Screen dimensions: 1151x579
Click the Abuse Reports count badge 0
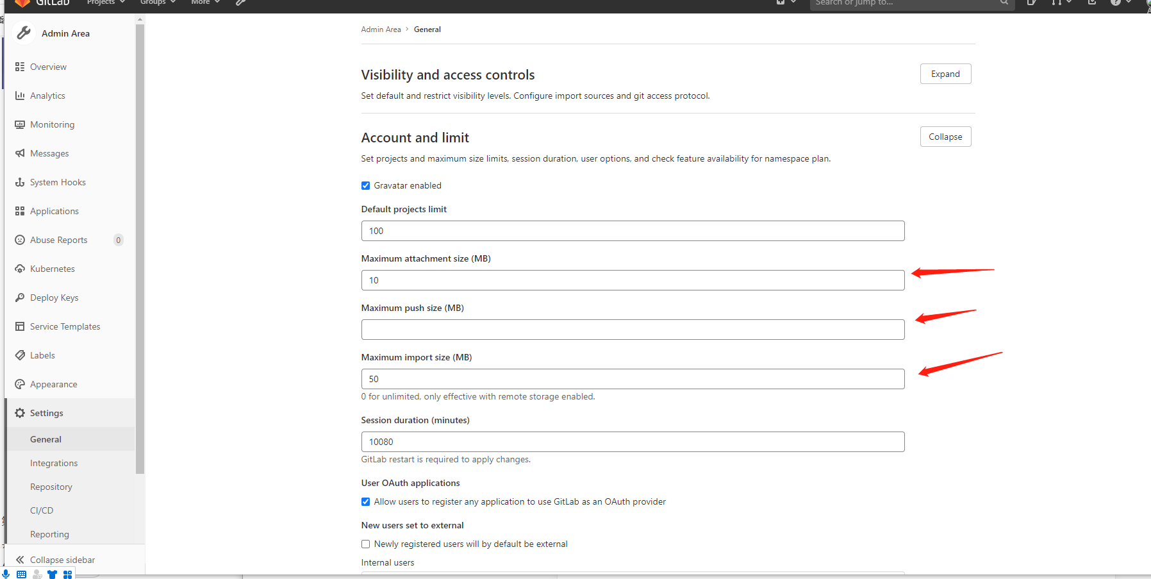[x=119, y=240]
